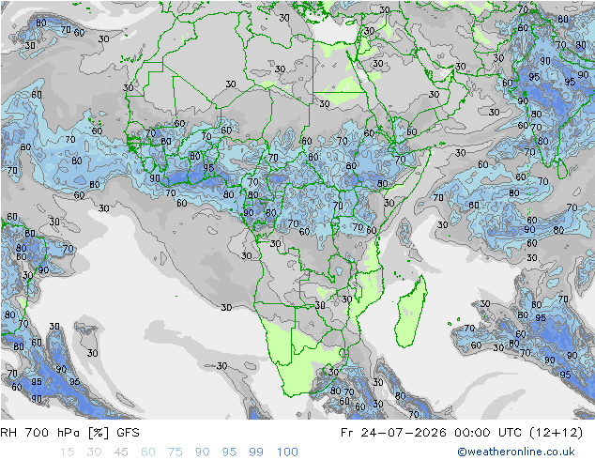
Task: Select the (12+12) forecast step label
Action: coord(556,432)
